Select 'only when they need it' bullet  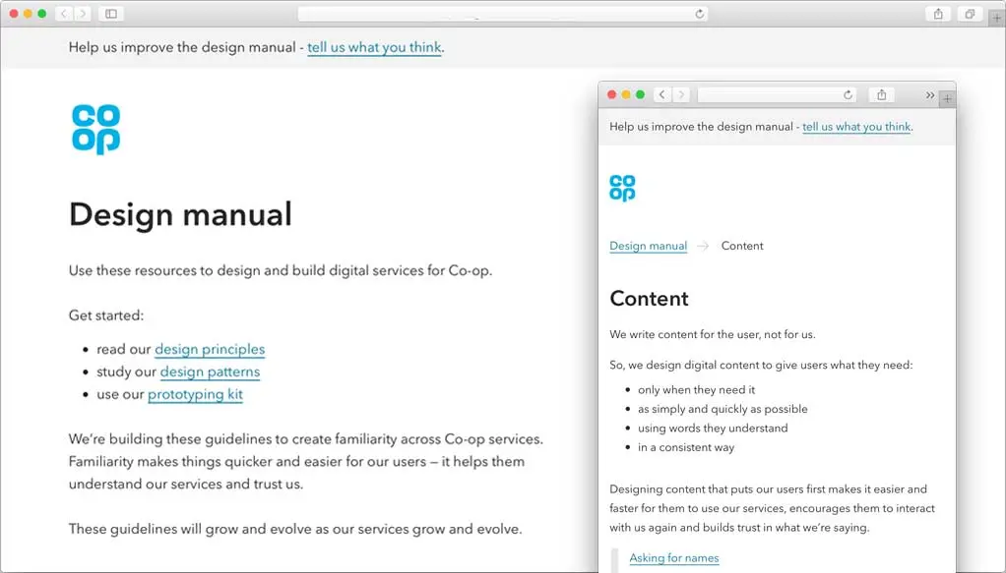(696, 389)
